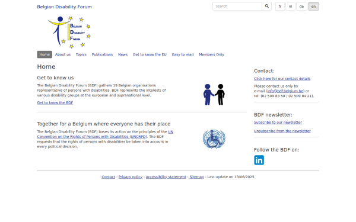
Task: Click the Belgian Disability Forum logo
Action: tap(69, 32)
